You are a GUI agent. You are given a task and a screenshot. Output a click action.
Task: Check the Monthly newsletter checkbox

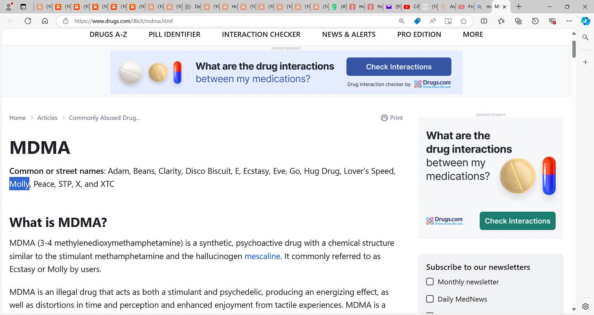tap(430, 282)
